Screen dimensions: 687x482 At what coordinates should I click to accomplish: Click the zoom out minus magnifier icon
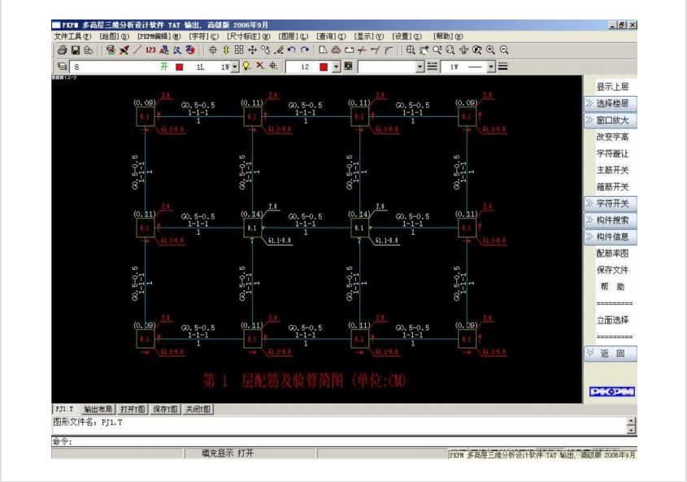coord(504,50)
